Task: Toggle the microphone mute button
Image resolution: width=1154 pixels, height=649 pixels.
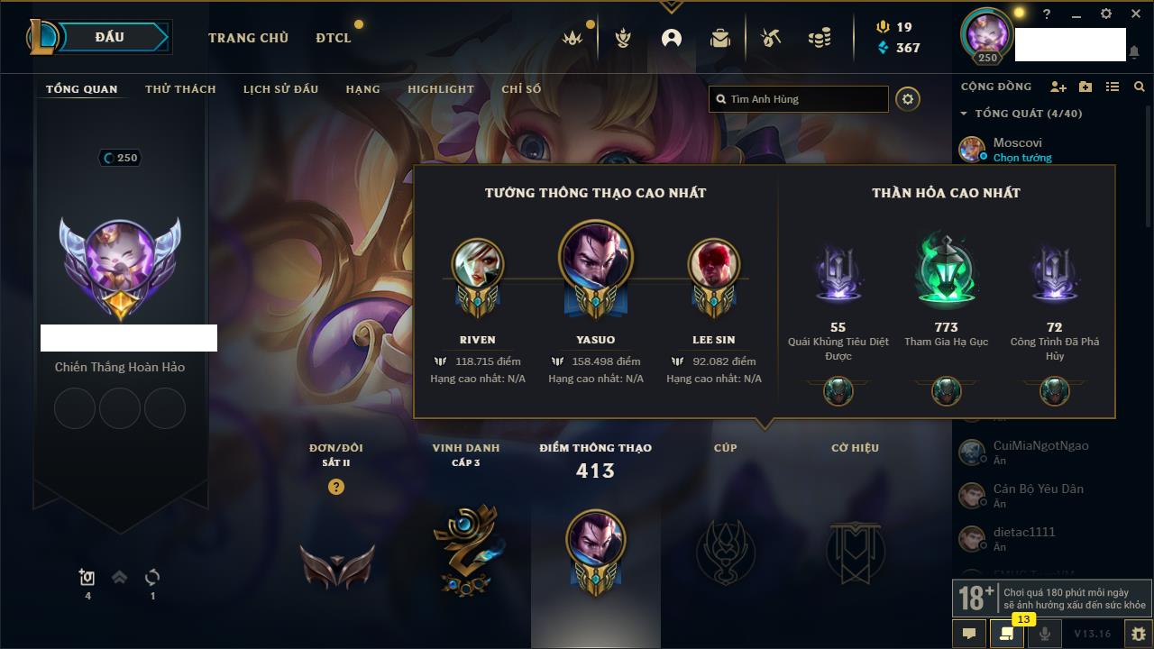Action: (x=1045, y=634)
